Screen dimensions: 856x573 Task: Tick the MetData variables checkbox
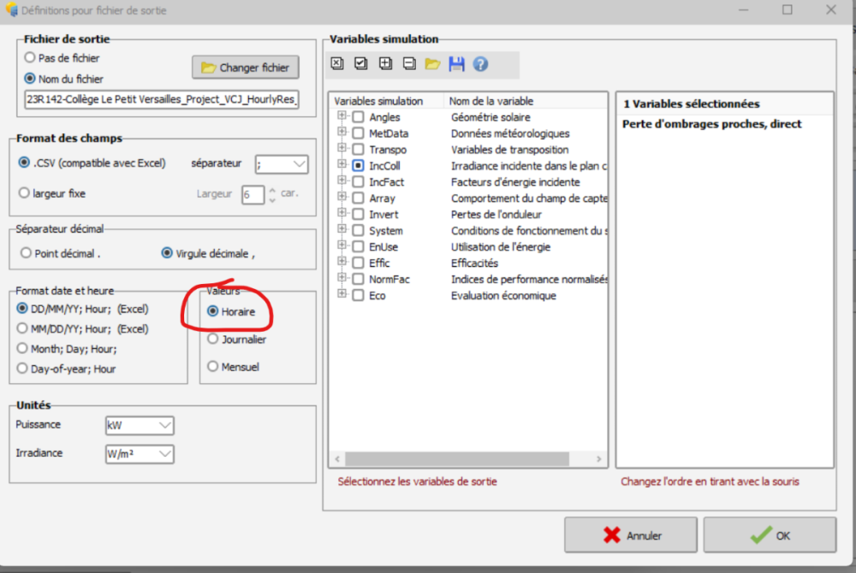[x=358, y=133]
